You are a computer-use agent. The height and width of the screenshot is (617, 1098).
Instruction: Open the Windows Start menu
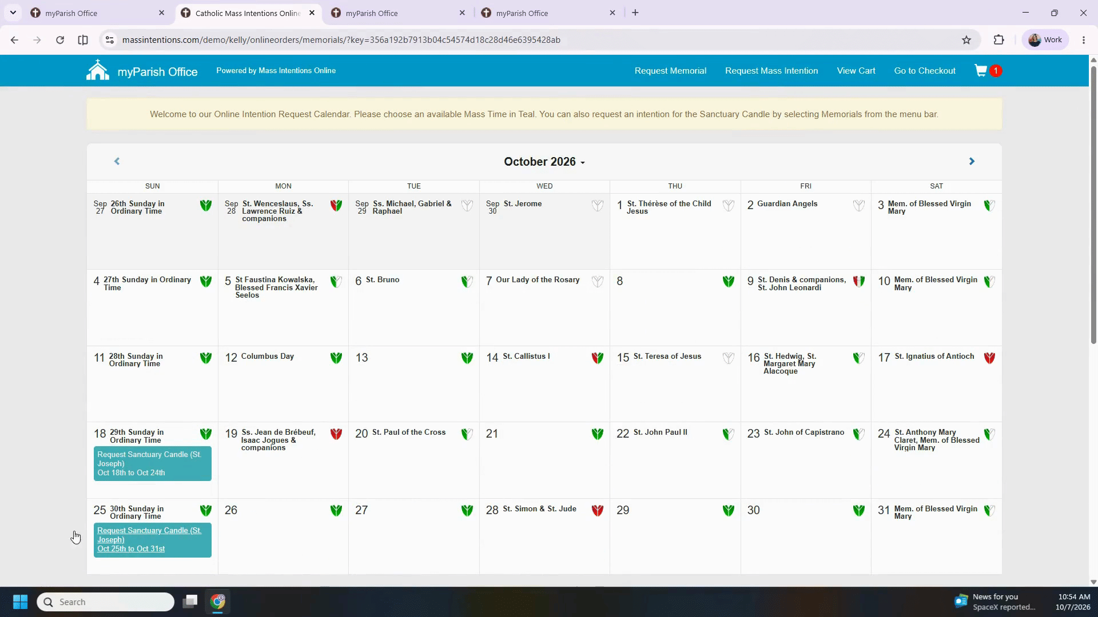pos(20,602)
